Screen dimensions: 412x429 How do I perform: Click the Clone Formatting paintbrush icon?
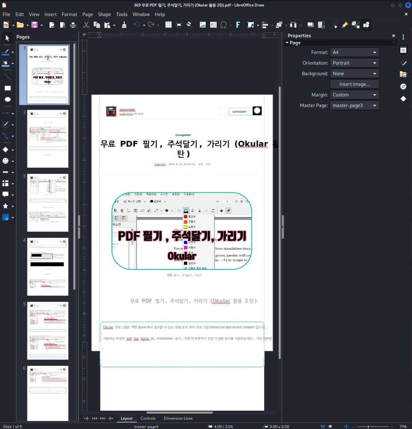pos(124,25)
